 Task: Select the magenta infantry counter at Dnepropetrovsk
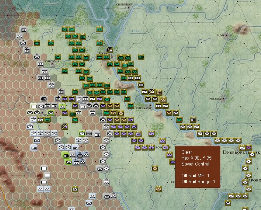pos(249,147)
